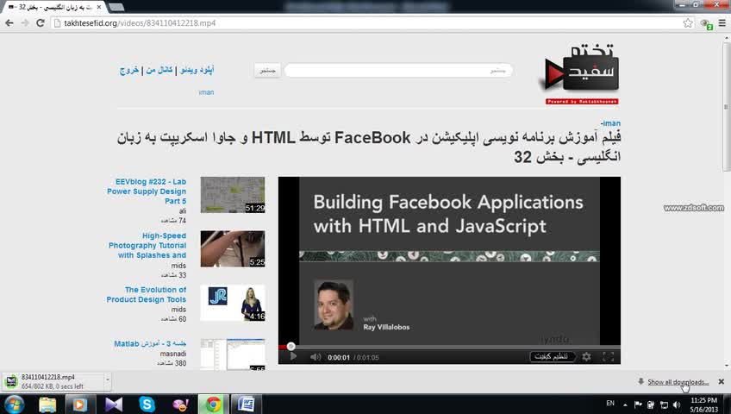731x414 pixels.
Task: Open High-Speed Photography Tutorial link
Action: tap(147, 245)
